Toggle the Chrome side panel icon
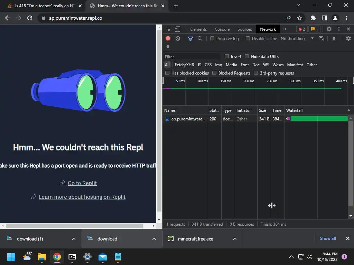354x265 pixels. [324, 18]
